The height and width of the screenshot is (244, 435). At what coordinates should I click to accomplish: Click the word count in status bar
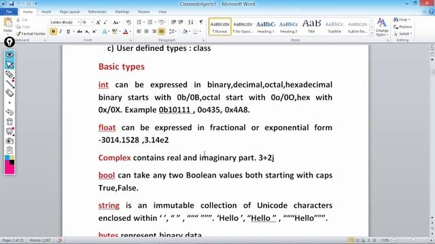click(x=40, y=240)
